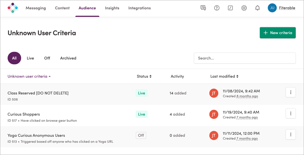Image resolution: width=304 pixels, height=155 pixels.
Task: Open Curious Shoppers criteria
Action: [24, 114]
